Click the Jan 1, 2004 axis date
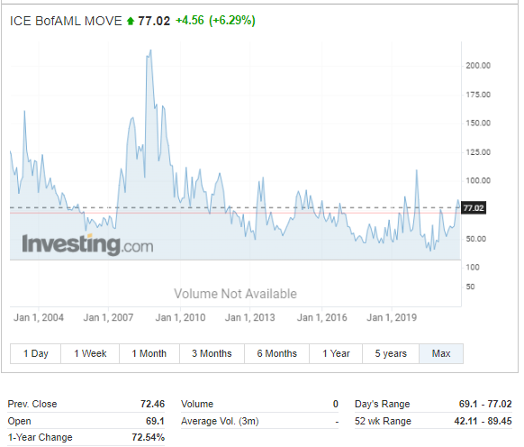 point(39,317)
